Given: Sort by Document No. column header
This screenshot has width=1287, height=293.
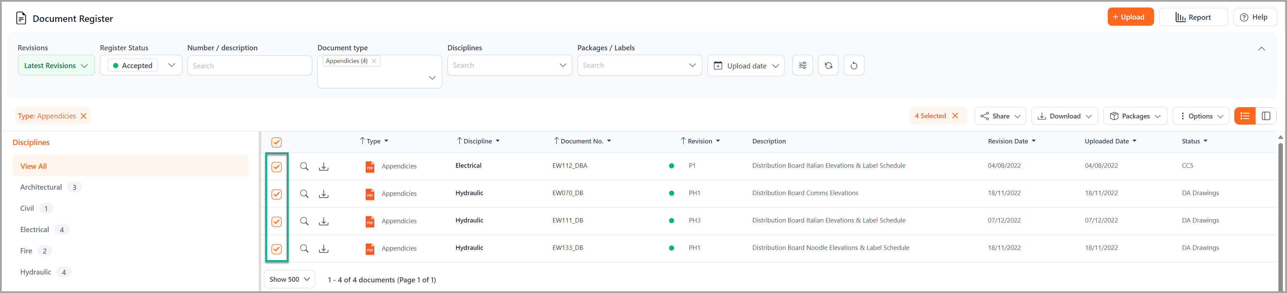Looking at the screenshot, I should pyautogui.click(x=582, y=141).
